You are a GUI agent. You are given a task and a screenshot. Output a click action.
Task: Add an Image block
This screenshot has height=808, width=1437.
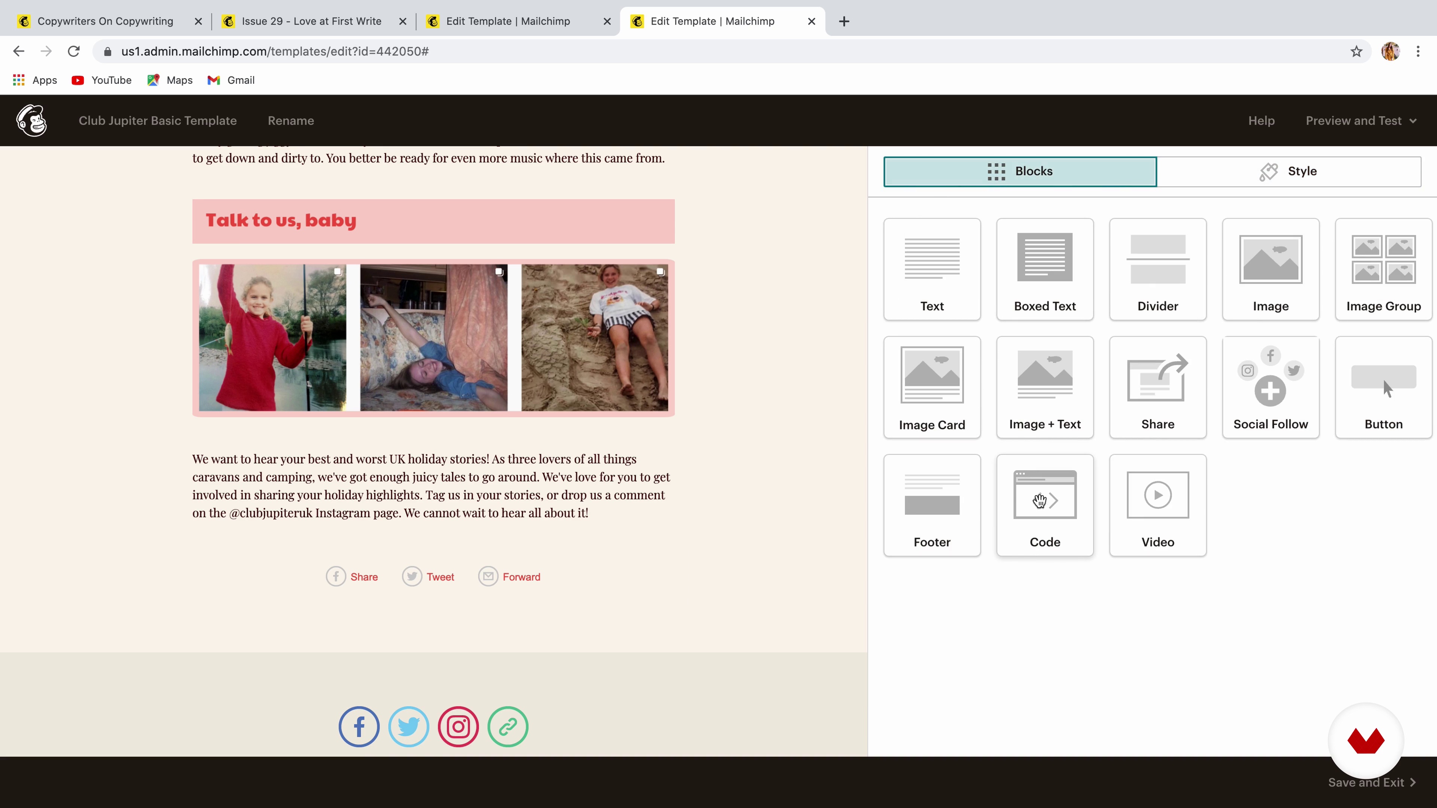[x=1270, y=269]
